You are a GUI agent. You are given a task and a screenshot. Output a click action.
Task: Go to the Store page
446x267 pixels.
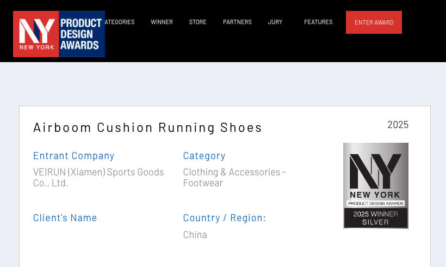click(197, 22)
